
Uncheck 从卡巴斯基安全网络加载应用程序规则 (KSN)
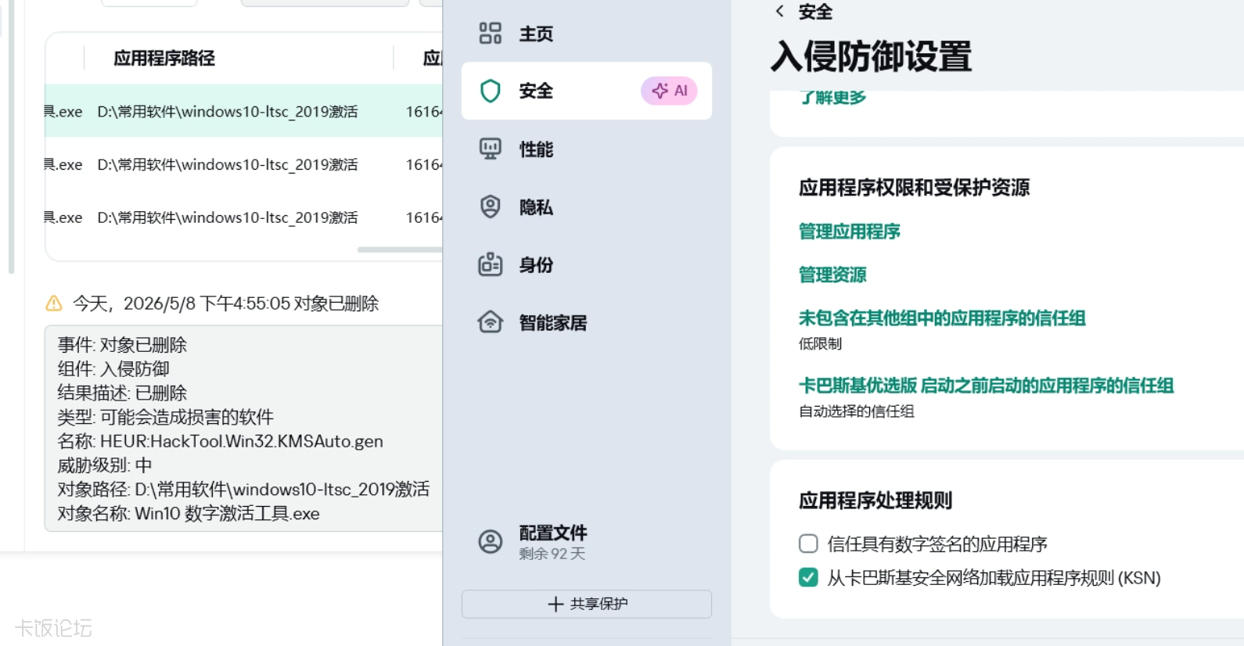(808, 577)
